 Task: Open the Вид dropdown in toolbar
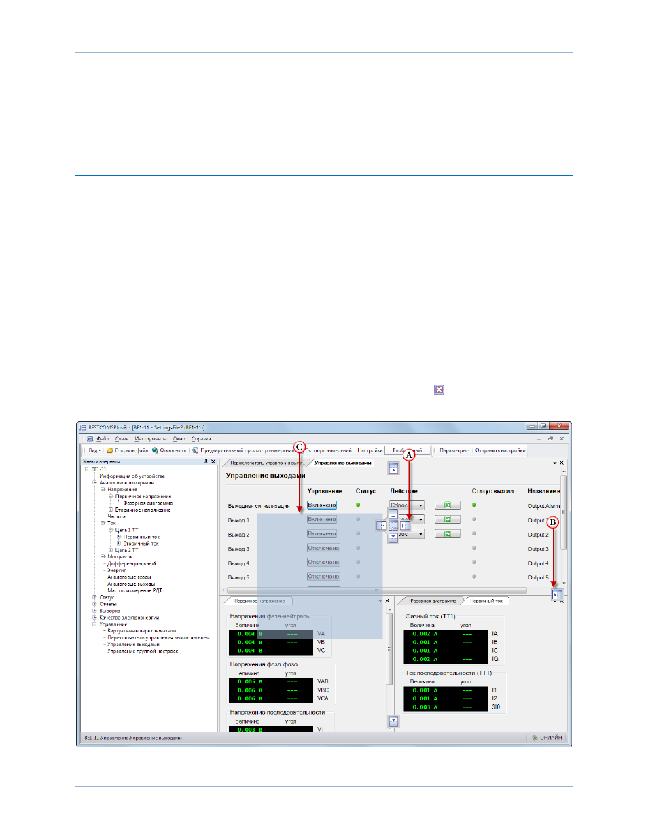94,450
